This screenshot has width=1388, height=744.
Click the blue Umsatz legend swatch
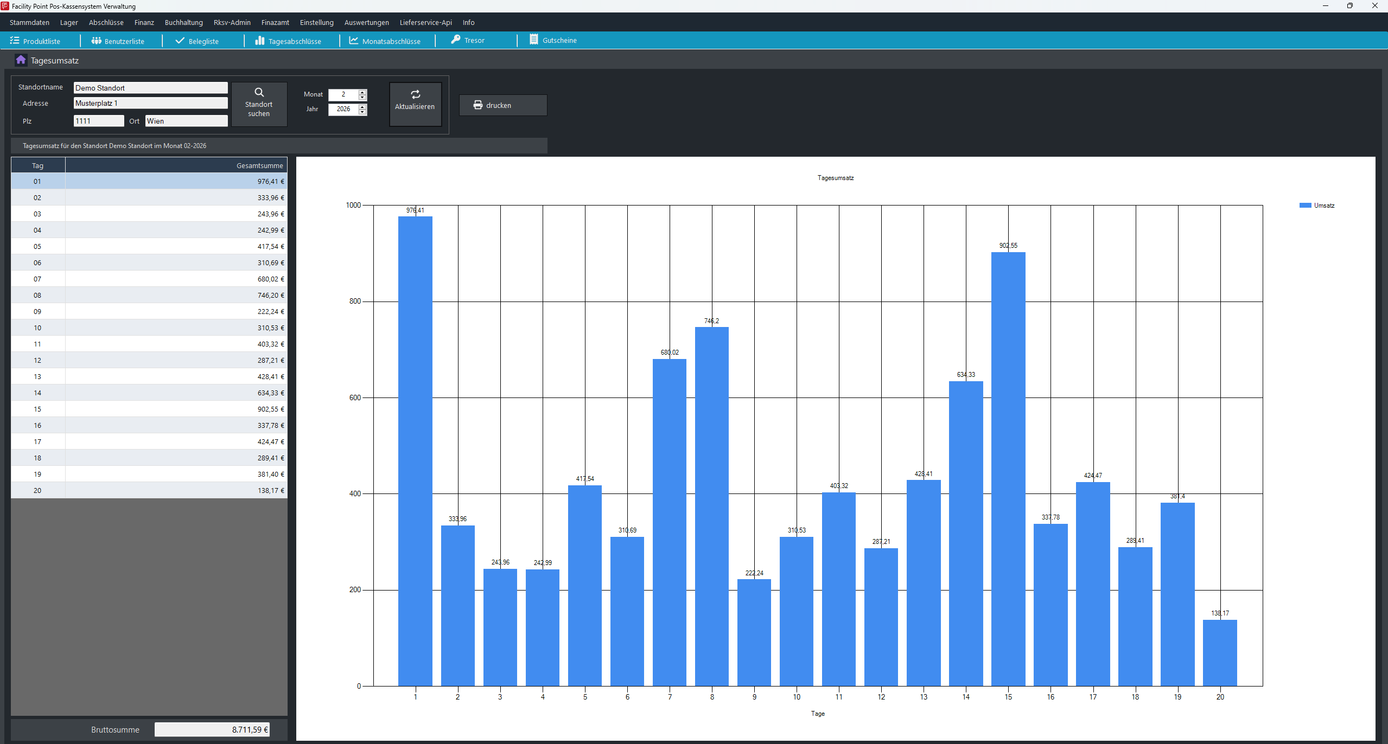click(1305, 206)
